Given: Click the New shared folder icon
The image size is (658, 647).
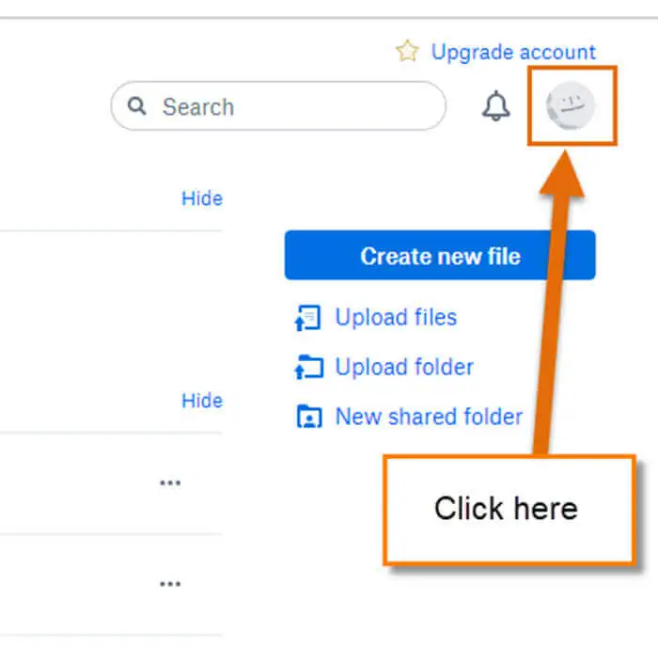Looking at the screenshot, I should pyautogui.click(x=309, y=417).
